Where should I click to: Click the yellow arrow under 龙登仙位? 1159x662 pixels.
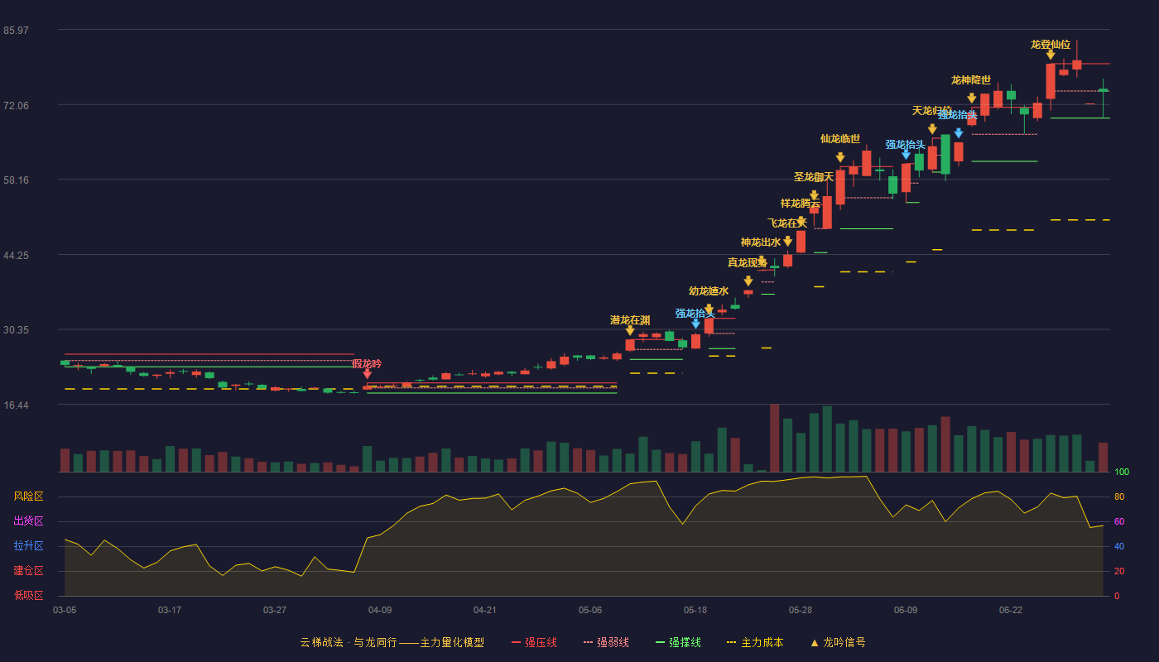pos(1051,55)
